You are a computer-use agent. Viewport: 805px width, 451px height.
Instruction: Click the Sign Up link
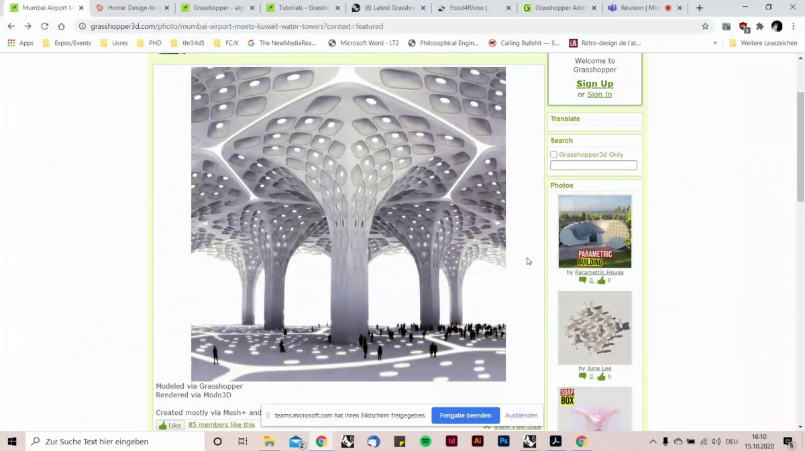(594, 84)
